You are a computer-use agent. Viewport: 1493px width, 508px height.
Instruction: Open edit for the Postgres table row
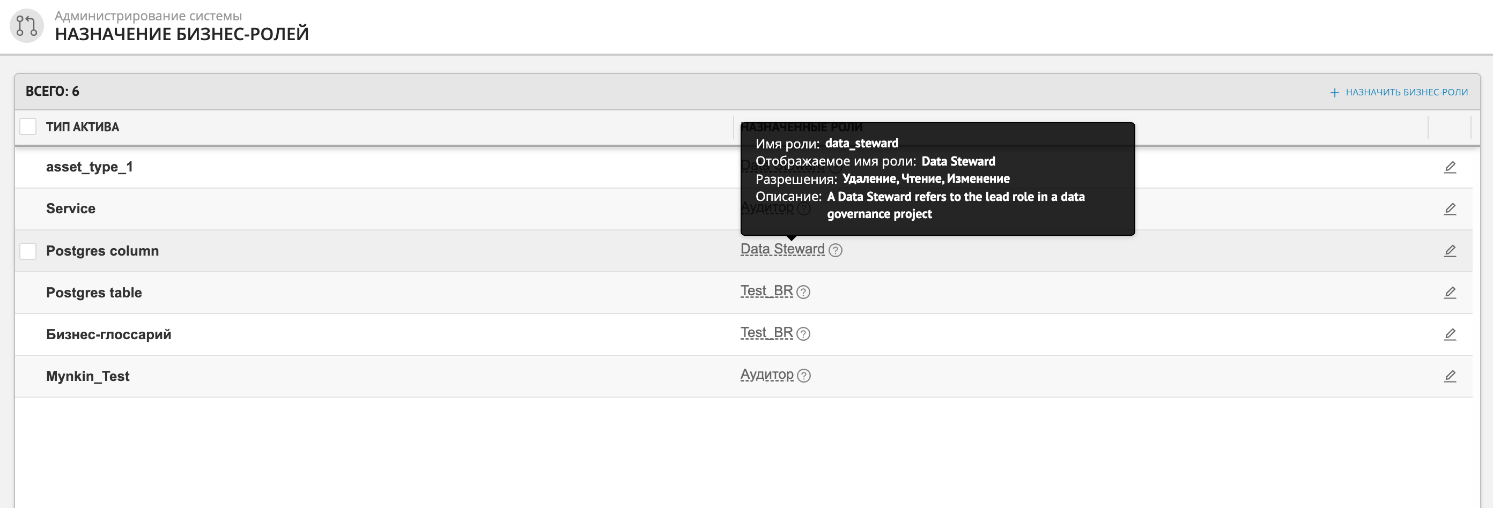pyautogui.click(x=1449, y=293)
